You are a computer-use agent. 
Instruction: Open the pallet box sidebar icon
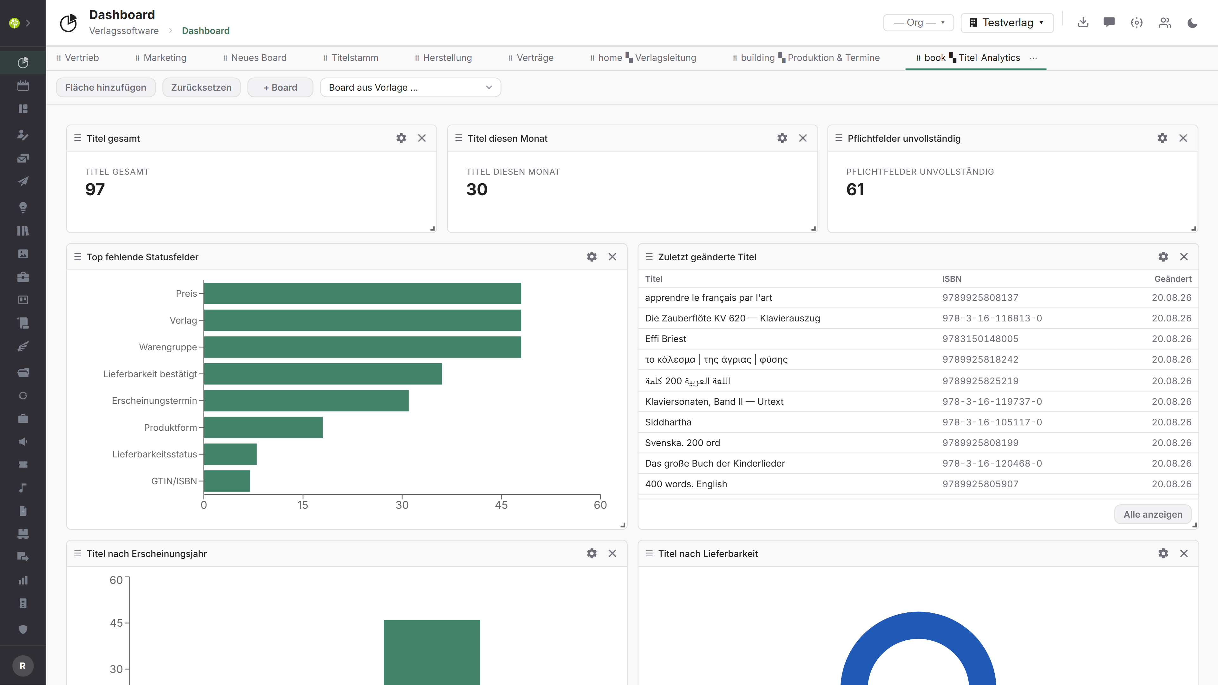click(x=23, y=534)
